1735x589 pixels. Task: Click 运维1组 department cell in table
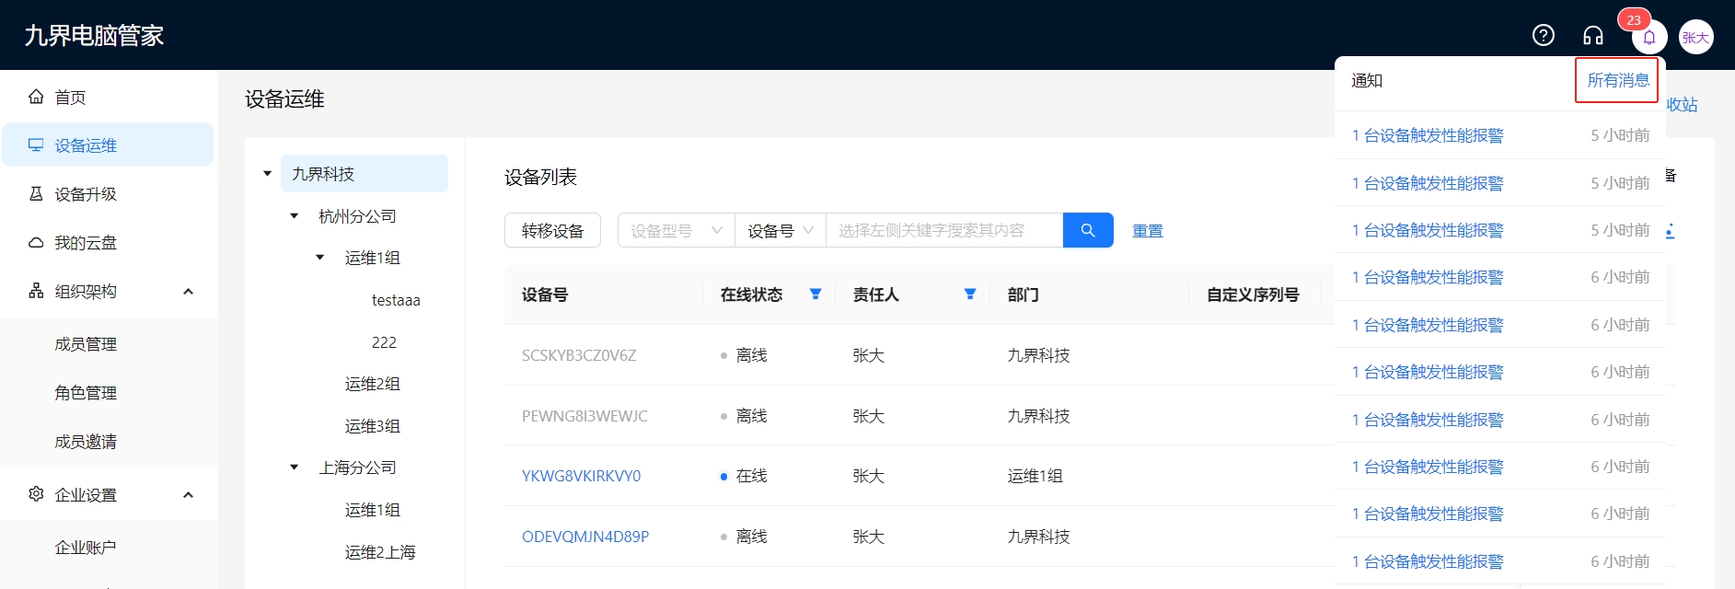pos(1035,476)
